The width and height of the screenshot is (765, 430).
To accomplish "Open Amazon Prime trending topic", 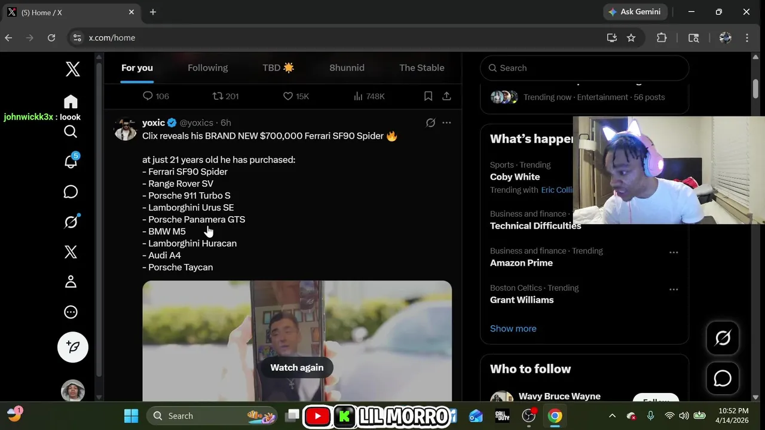I will pyautogui.click(x=521, y=263).
